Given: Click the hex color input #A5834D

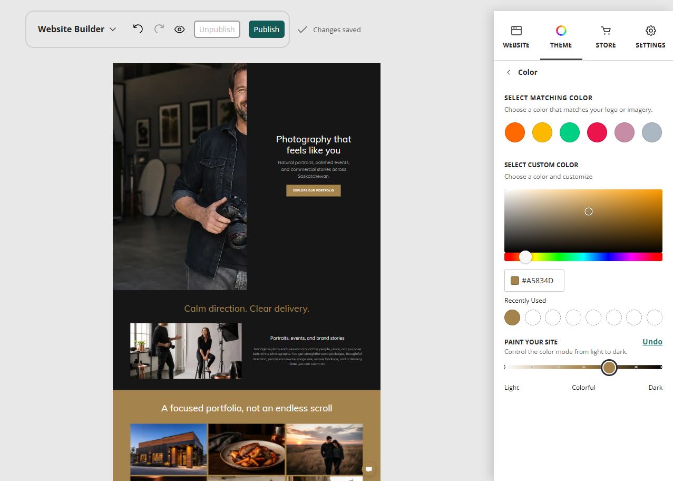Looking at the screenshot, I should pyautogui.click(x=534, y=281).
